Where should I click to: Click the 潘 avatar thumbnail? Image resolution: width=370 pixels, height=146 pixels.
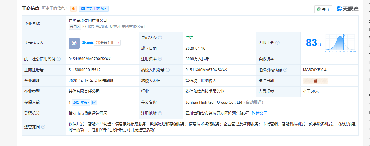(x=74, y=43)
